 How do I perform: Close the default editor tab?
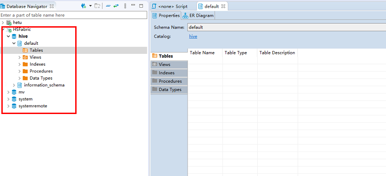tap(223, 6)
